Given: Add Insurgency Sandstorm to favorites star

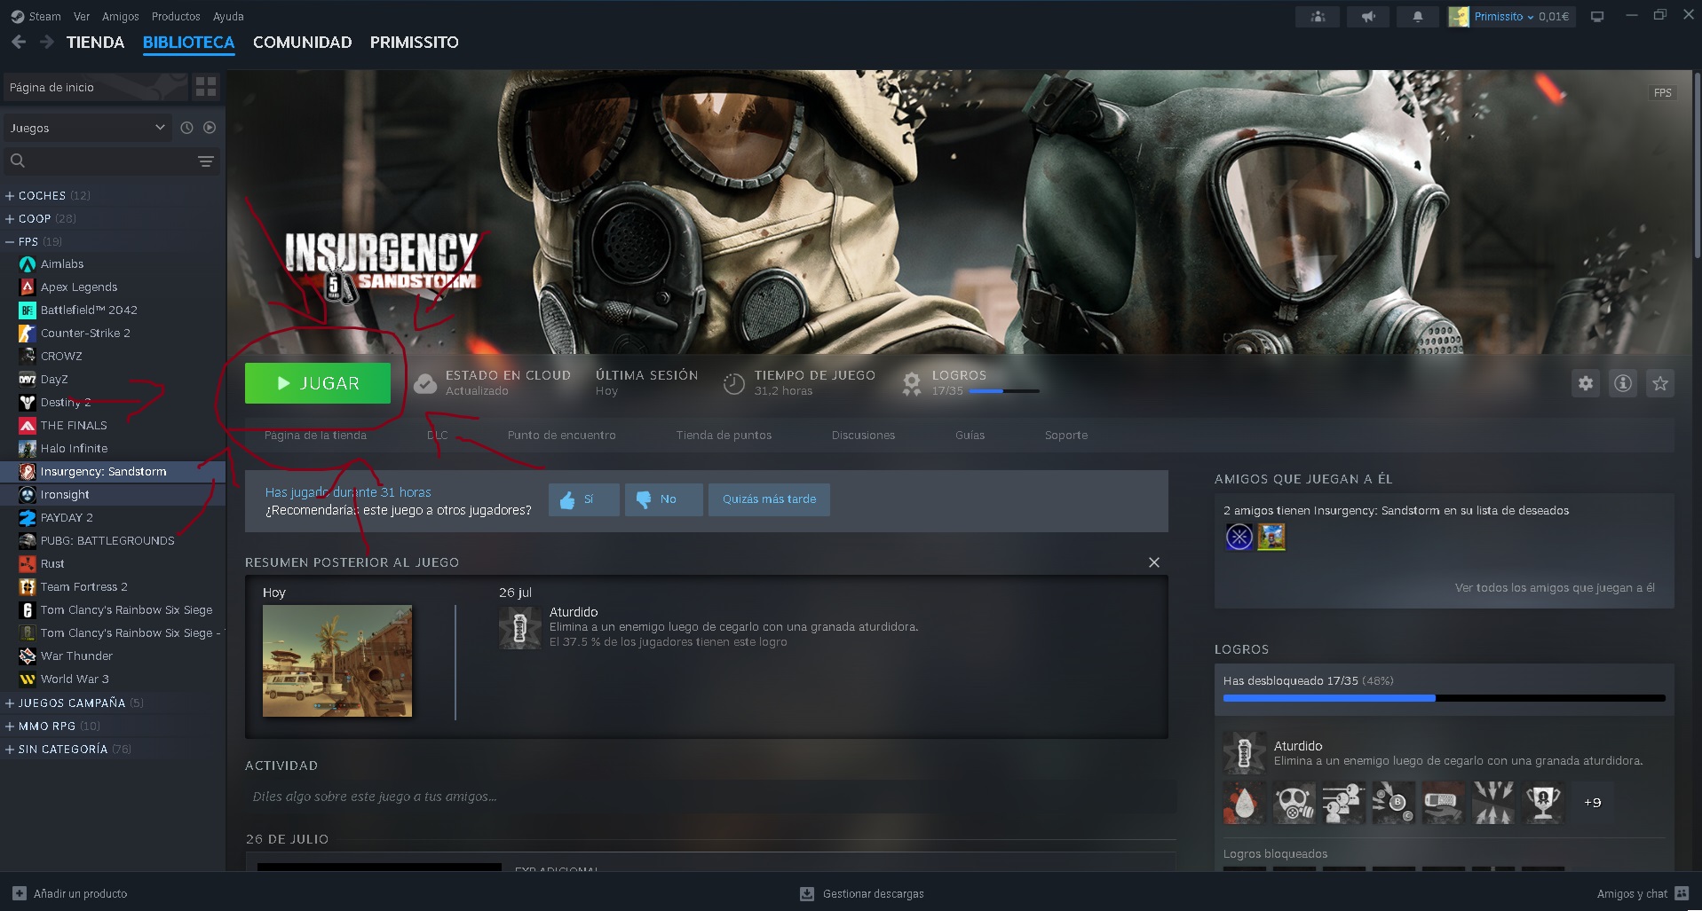Looking at the screenshot, I should (1660, 383).
